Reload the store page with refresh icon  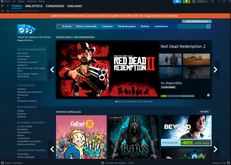click(2, 11)
